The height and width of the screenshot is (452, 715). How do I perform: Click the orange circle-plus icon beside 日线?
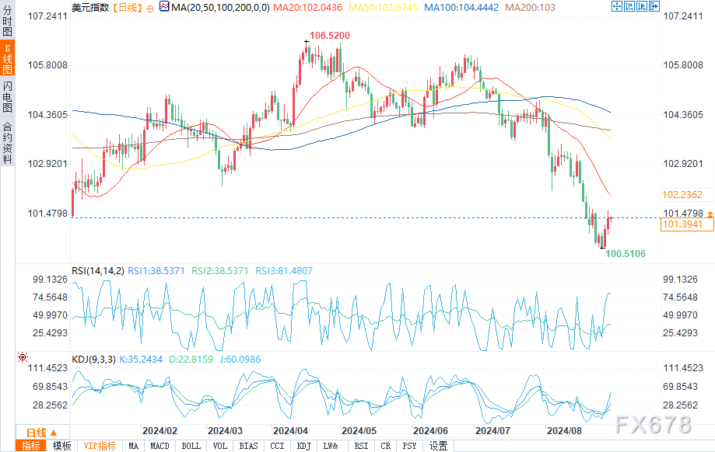(150, 9)
